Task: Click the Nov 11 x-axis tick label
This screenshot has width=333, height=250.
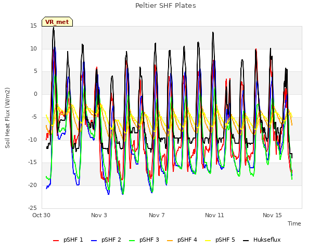Action: click(x=214, y=215)
